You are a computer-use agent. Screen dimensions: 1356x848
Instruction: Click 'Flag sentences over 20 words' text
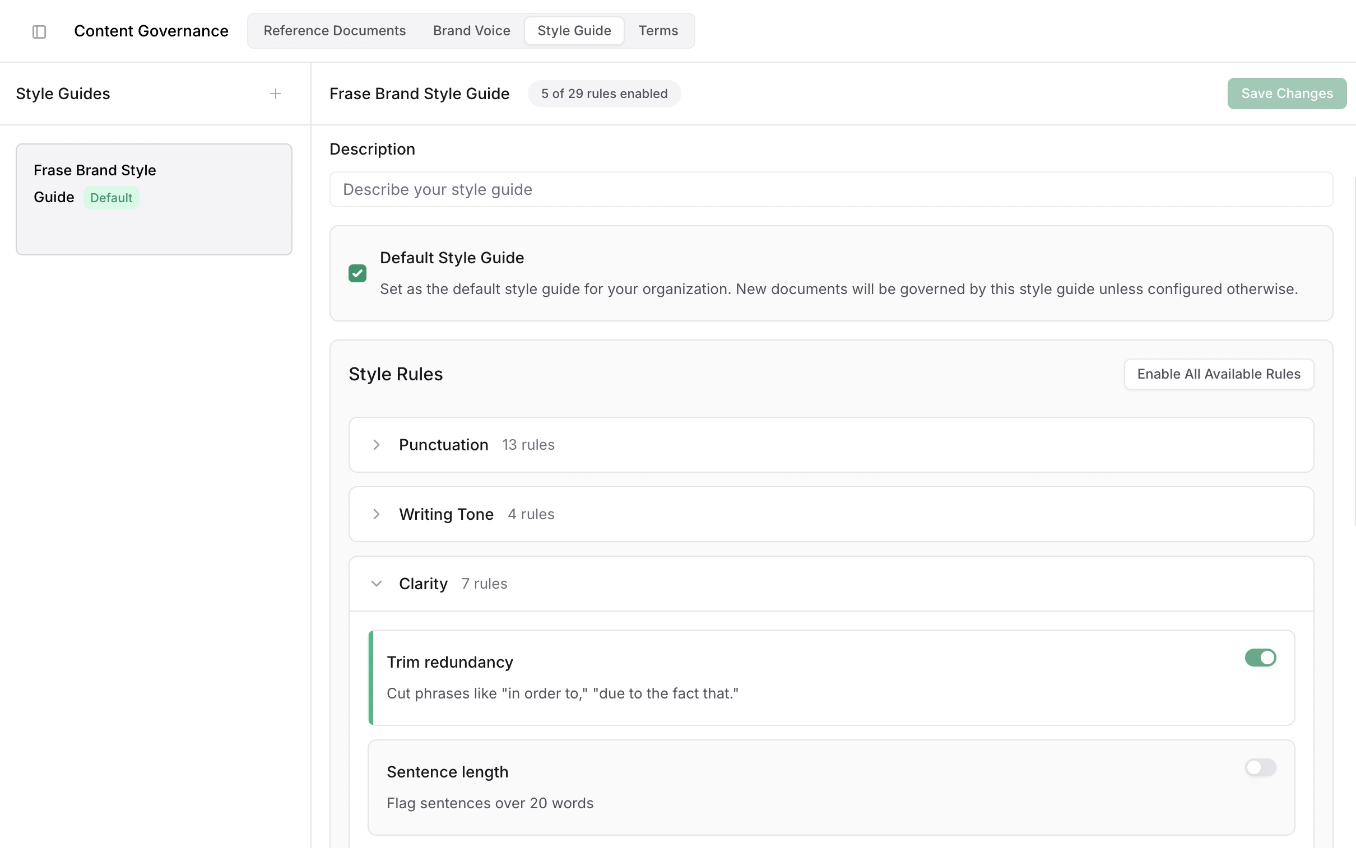click(490, 804)
